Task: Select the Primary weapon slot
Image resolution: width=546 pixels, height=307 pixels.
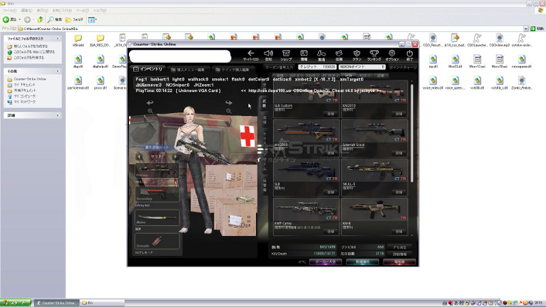Action: point(157,171)
